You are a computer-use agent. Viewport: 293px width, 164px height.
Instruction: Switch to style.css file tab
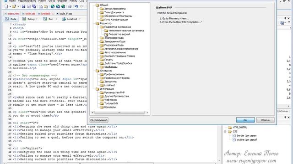(28, 14)
